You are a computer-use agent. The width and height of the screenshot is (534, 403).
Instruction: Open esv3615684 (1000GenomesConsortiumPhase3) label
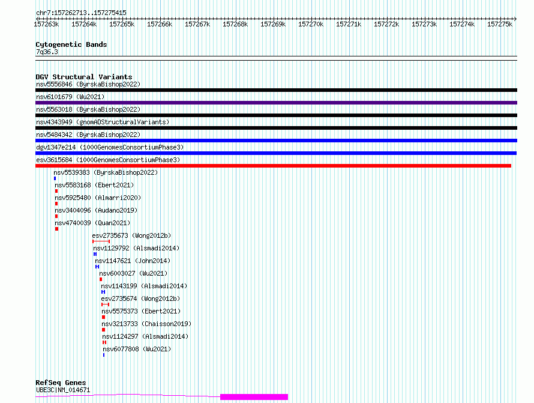coord(108,160)
